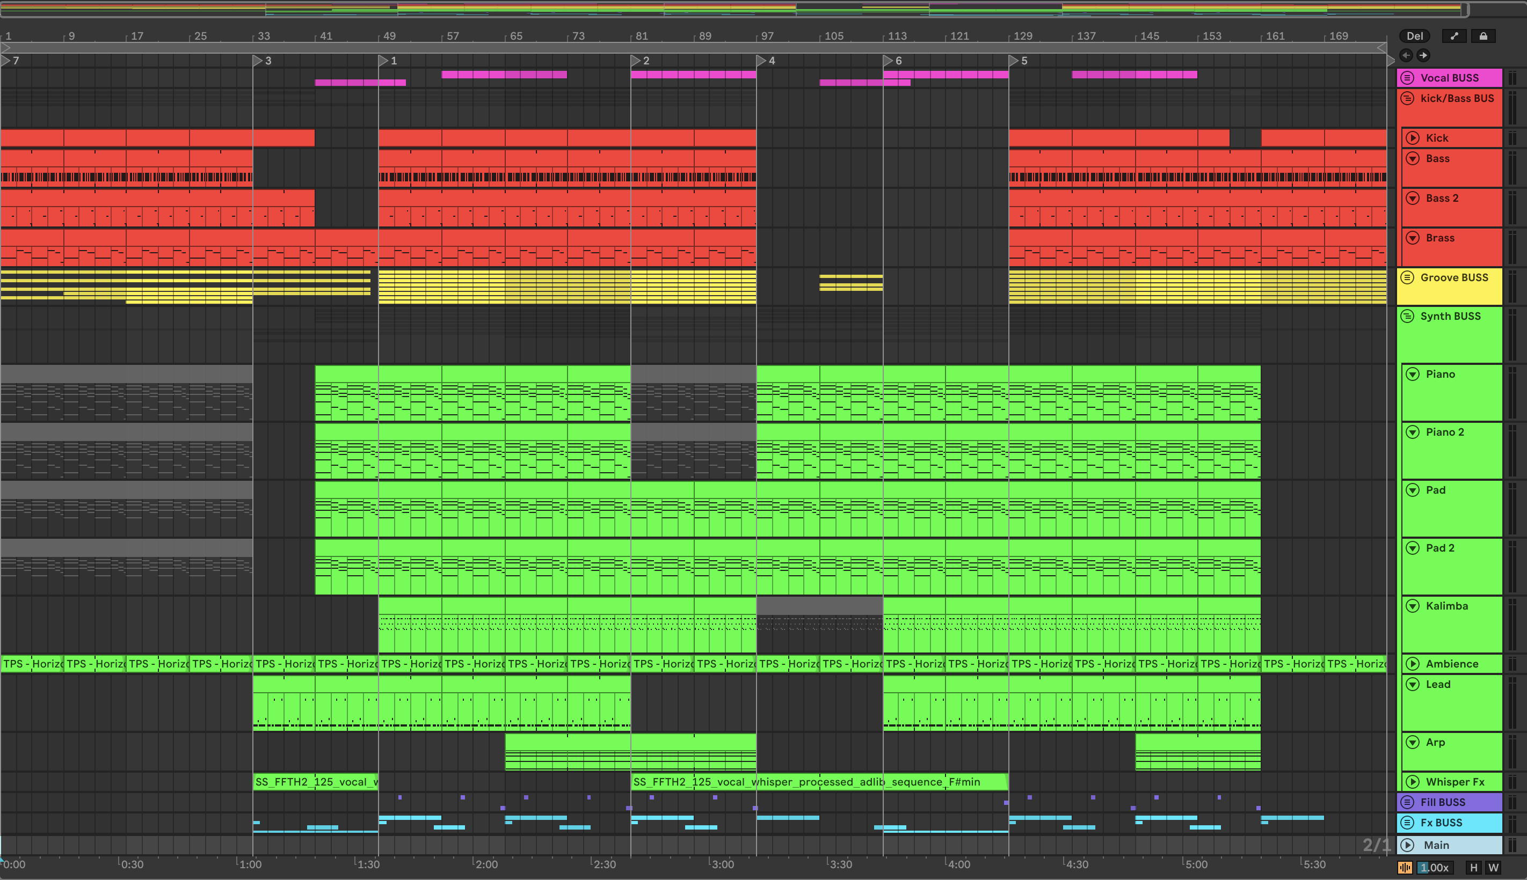1527x880 pixels.
Task: Collapse the Piano track fold arrow
Action: 1413,374
